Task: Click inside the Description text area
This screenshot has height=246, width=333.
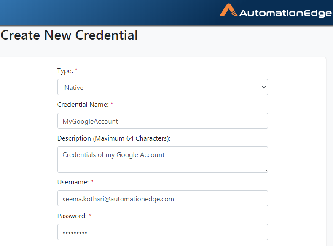Action: pos(163,159)
